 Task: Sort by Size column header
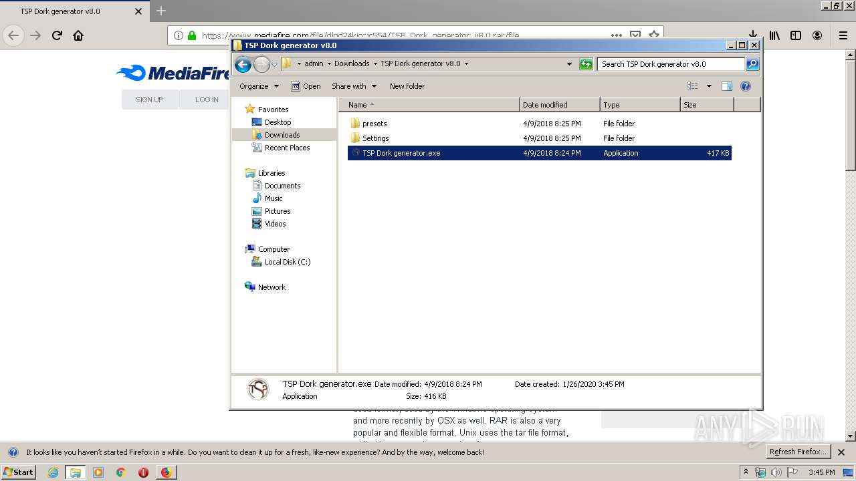707,105
